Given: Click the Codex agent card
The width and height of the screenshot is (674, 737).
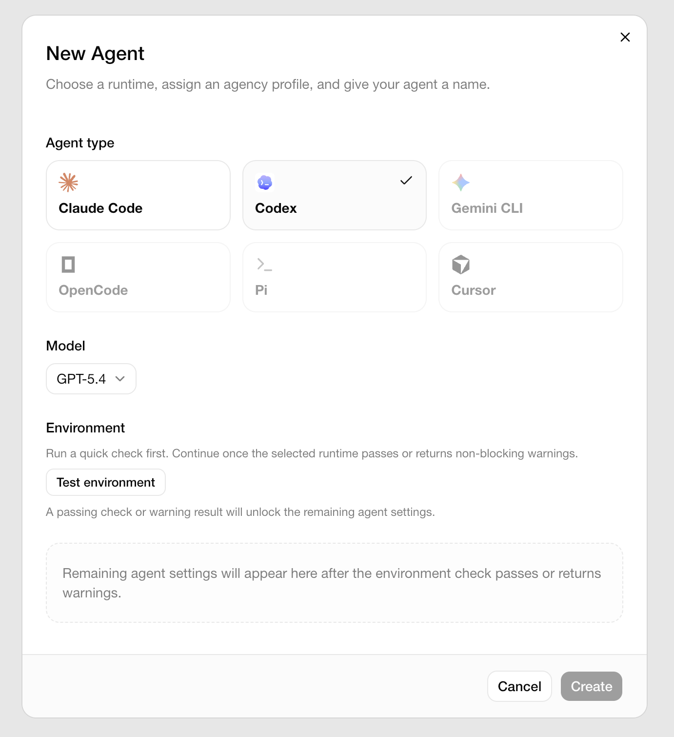Looking at the screenshot, I should (334, 195).
